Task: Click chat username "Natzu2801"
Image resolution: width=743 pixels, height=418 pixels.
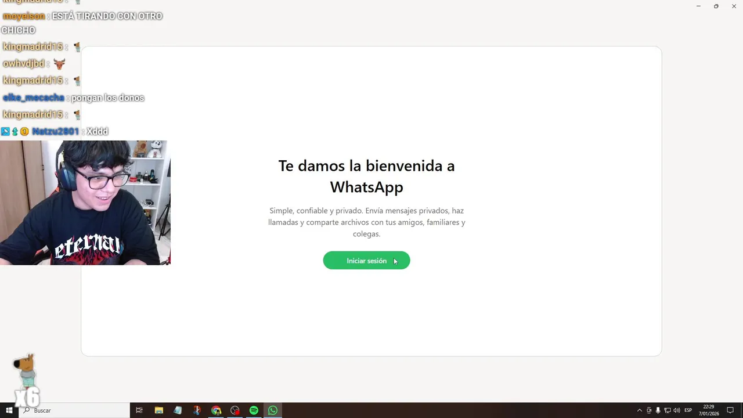Action: (55, 131)
